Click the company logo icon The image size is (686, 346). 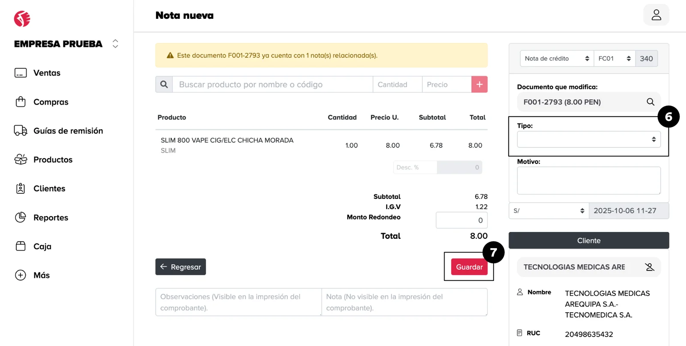[22, 19]
